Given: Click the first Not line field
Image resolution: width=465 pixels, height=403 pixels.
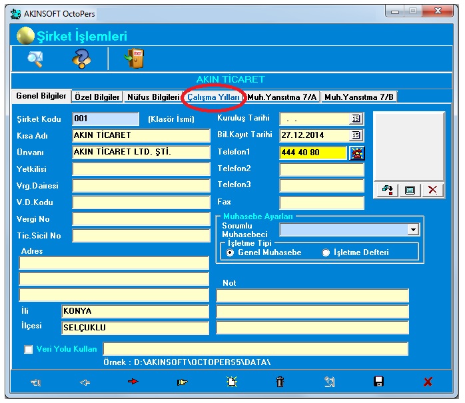Looking at the screenshot, I should pyautogui.click(x=312, y=296).
